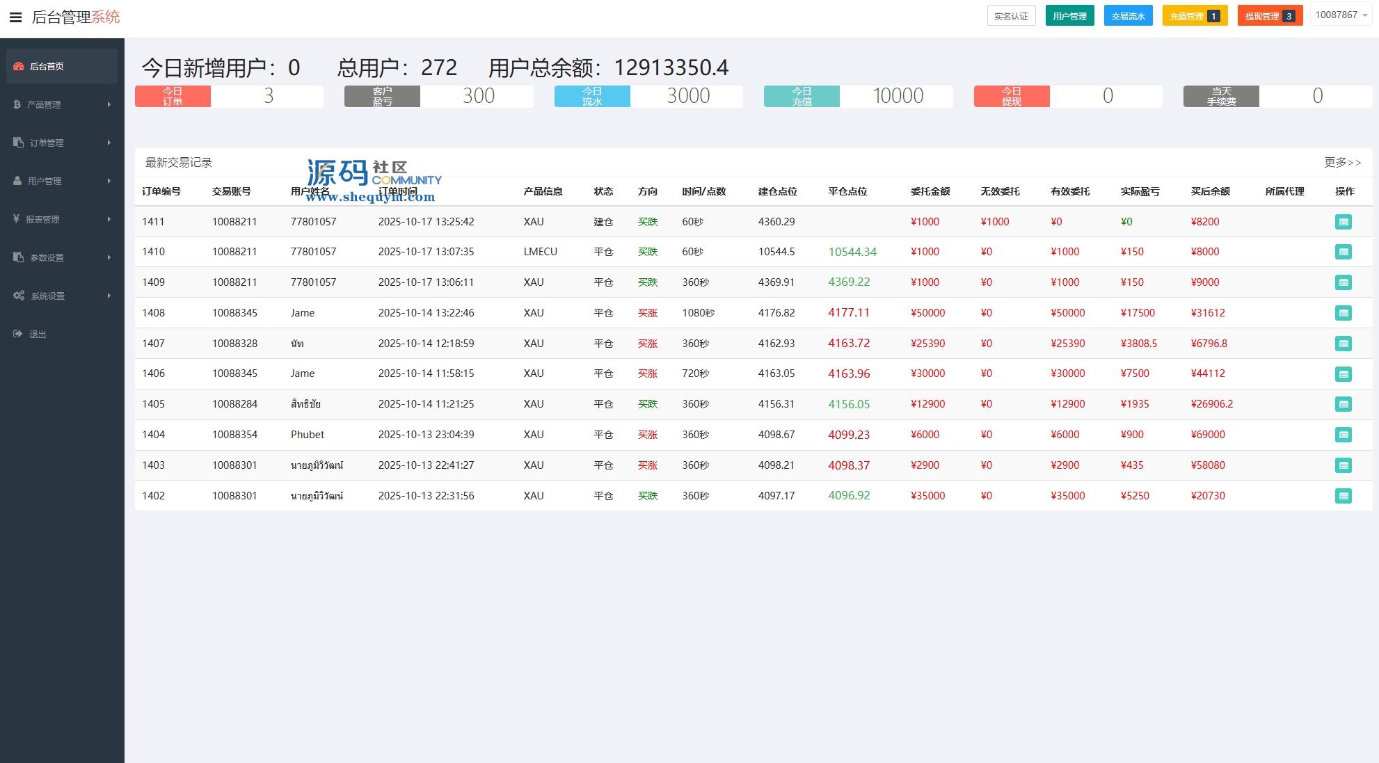Click the 实名认证 button
The width and height of the screenshot is (1379, 763).
click(1011, 16)
